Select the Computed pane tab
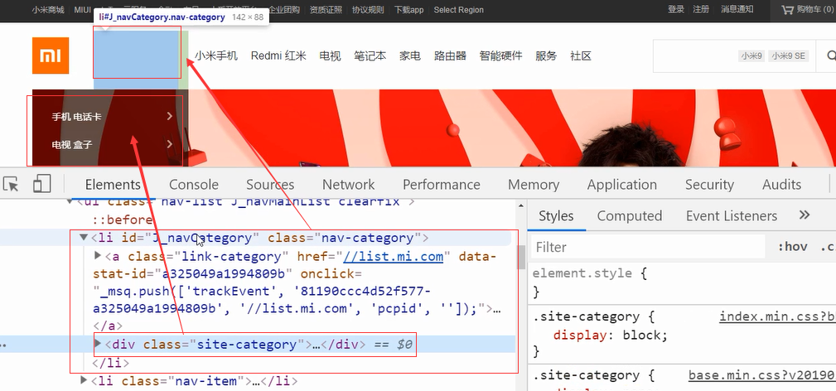This screenshot has width=836, height=391. click(x=629, y=215)
